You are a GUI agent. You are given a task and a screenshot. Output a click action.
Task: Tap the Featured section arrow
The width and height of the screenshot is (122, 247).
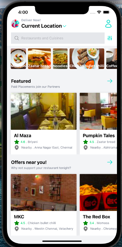[x=110, y=81]
